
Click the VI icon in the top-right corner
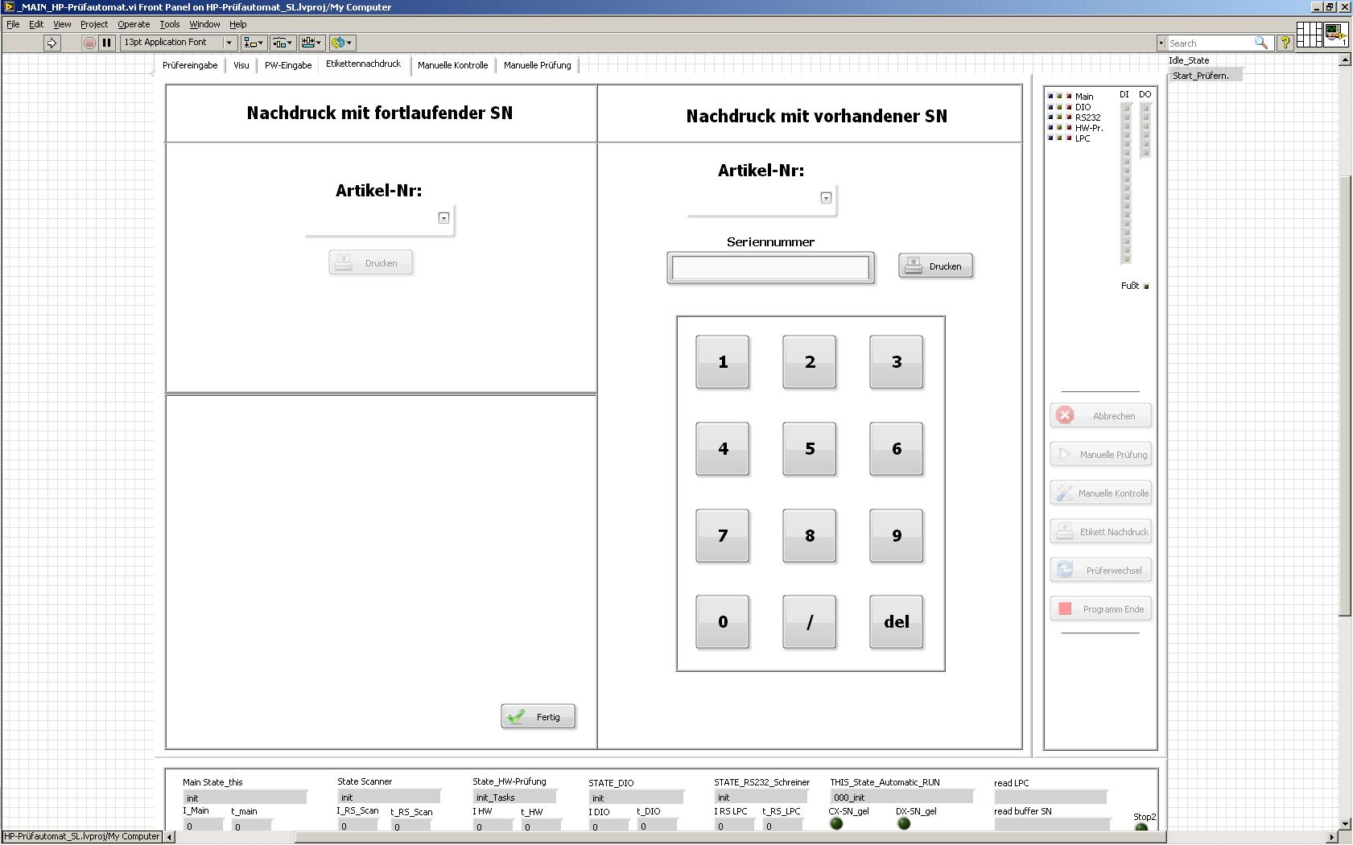coord(1335,35)
